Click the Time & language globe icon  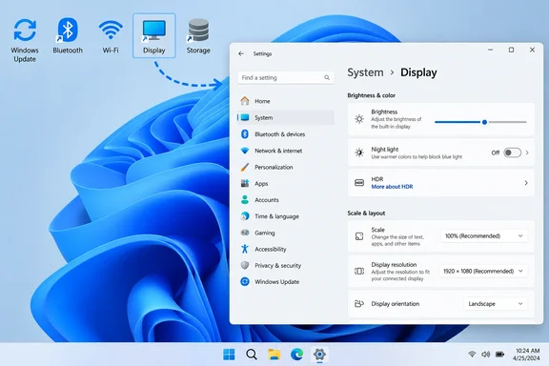coord(245,216)
